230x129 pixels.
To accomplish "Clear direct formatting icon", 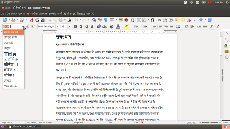I will 112,26.
